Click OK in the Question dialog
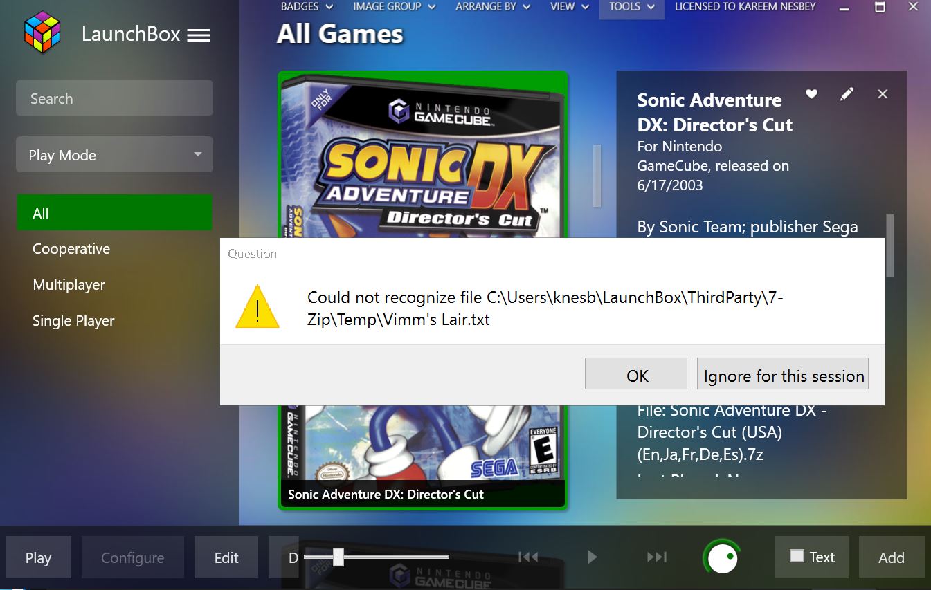 coord(636,374)
